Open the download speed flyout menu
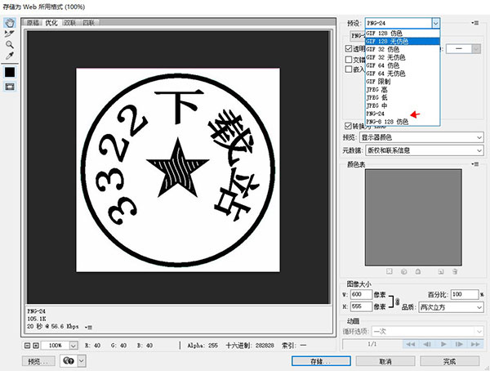Viewport: 490px width, 371px height. tap(89, 327)
